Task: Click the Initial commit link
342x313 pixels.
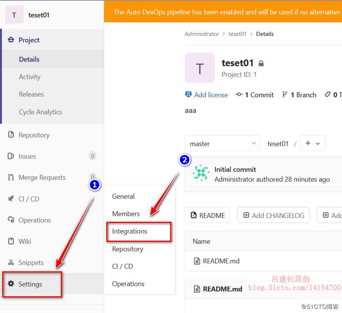Action: [235, 170]
